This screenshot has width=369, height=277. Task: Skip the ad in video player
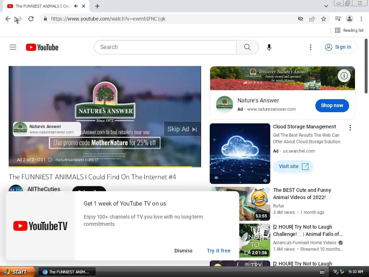182,129
